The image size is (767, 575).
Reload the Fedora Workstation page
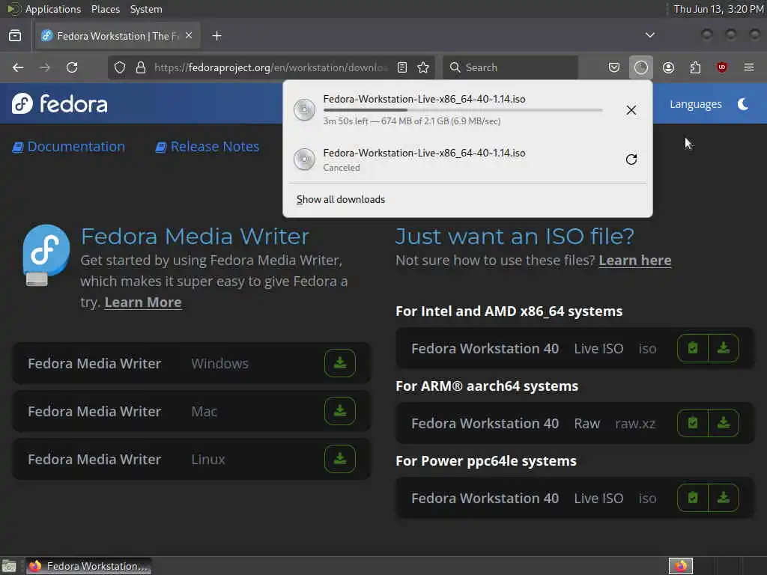[72, 67]
